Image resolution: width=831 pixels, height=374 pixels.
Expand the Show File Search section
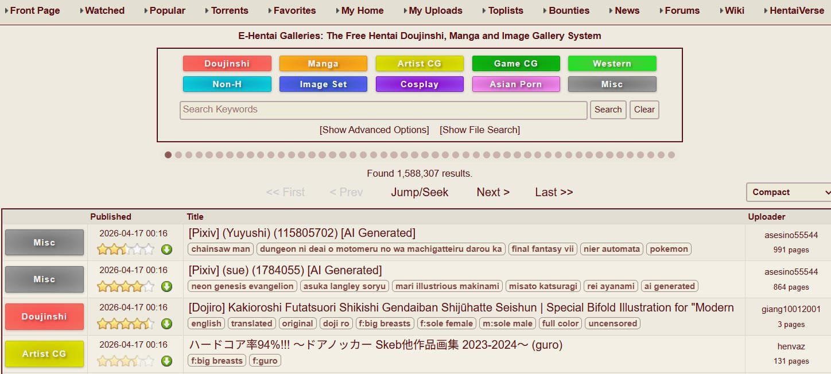(480, 130)
